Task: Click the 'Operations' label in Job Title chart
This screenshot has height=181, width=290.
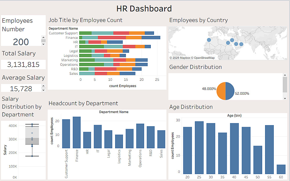Action: pos(69,65)
